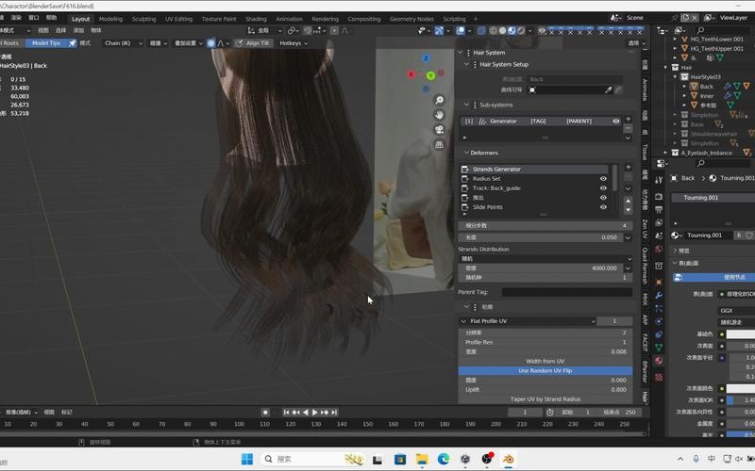Toggle visibility of Generator sub-system
The image size is (755, 471).
pos(616,122)
